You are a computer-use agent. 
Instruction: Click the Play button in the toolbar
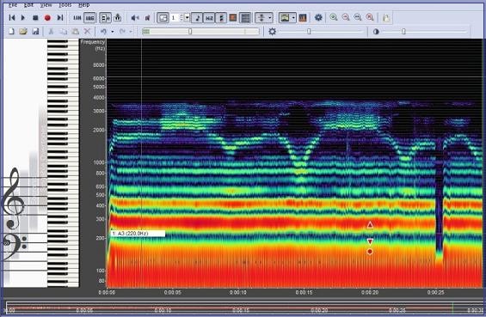point(23,18)
